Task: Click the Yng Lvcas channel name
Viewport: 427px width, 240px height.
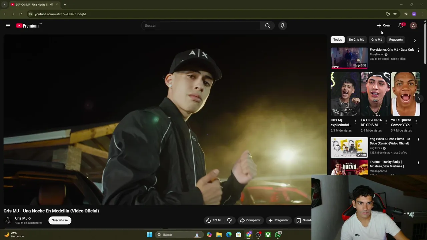Action: (x=376, y=148)
